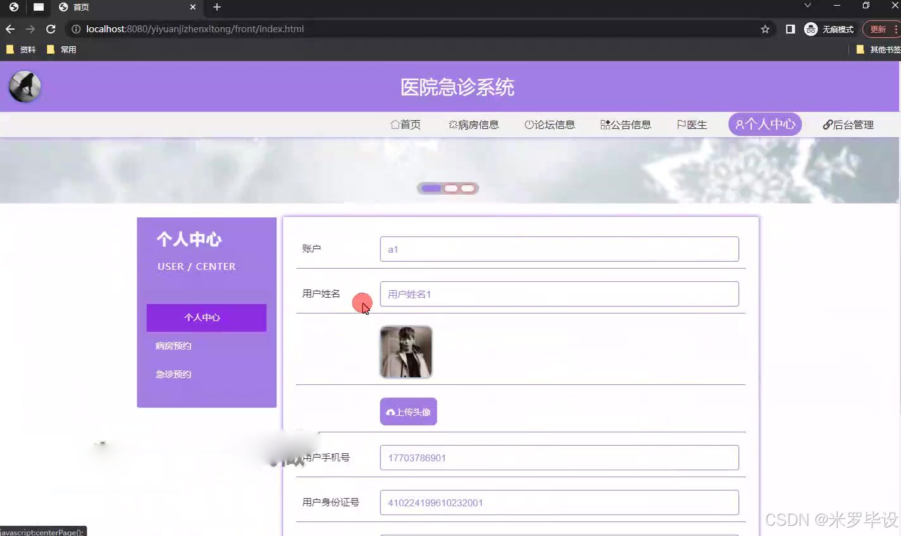The image size is (901, 536).
Task: Click the 账户 input field showing a1
Action: 559,248
